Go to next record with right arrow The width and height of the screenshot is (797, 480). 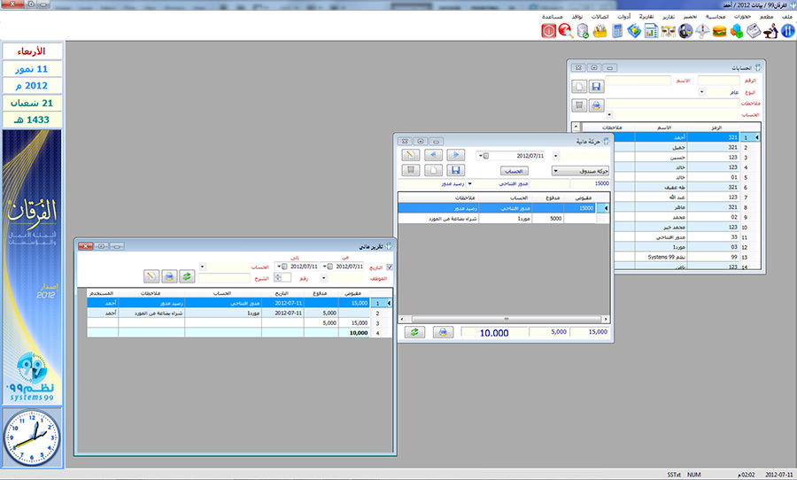tap(455, 155)
